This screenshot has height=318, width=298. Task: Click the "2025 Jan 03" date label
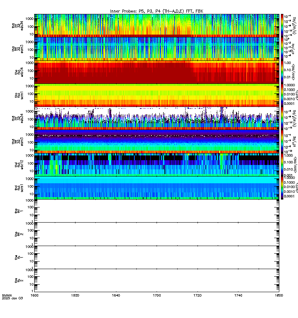point(12,298)
